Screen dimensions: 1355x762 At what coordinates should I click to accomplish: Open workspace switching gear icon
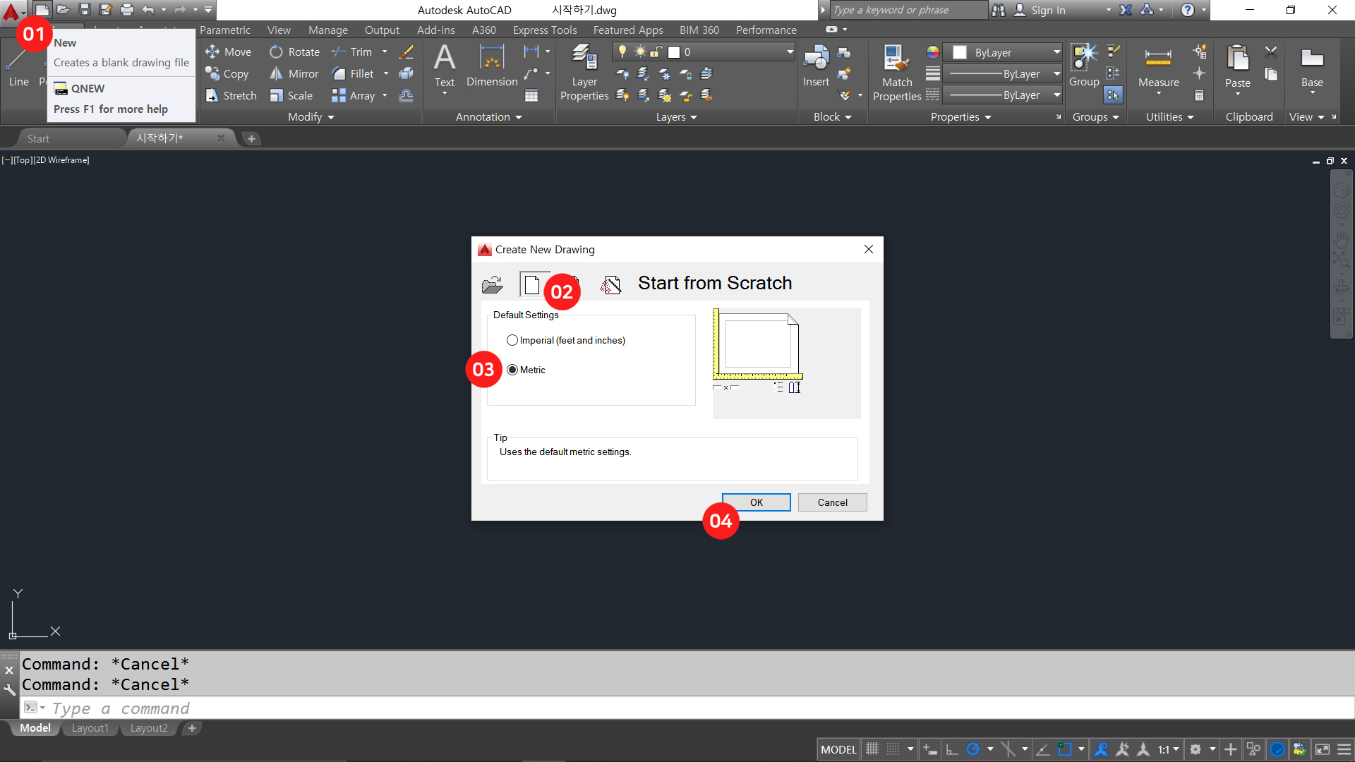[x=1196, y=749]
